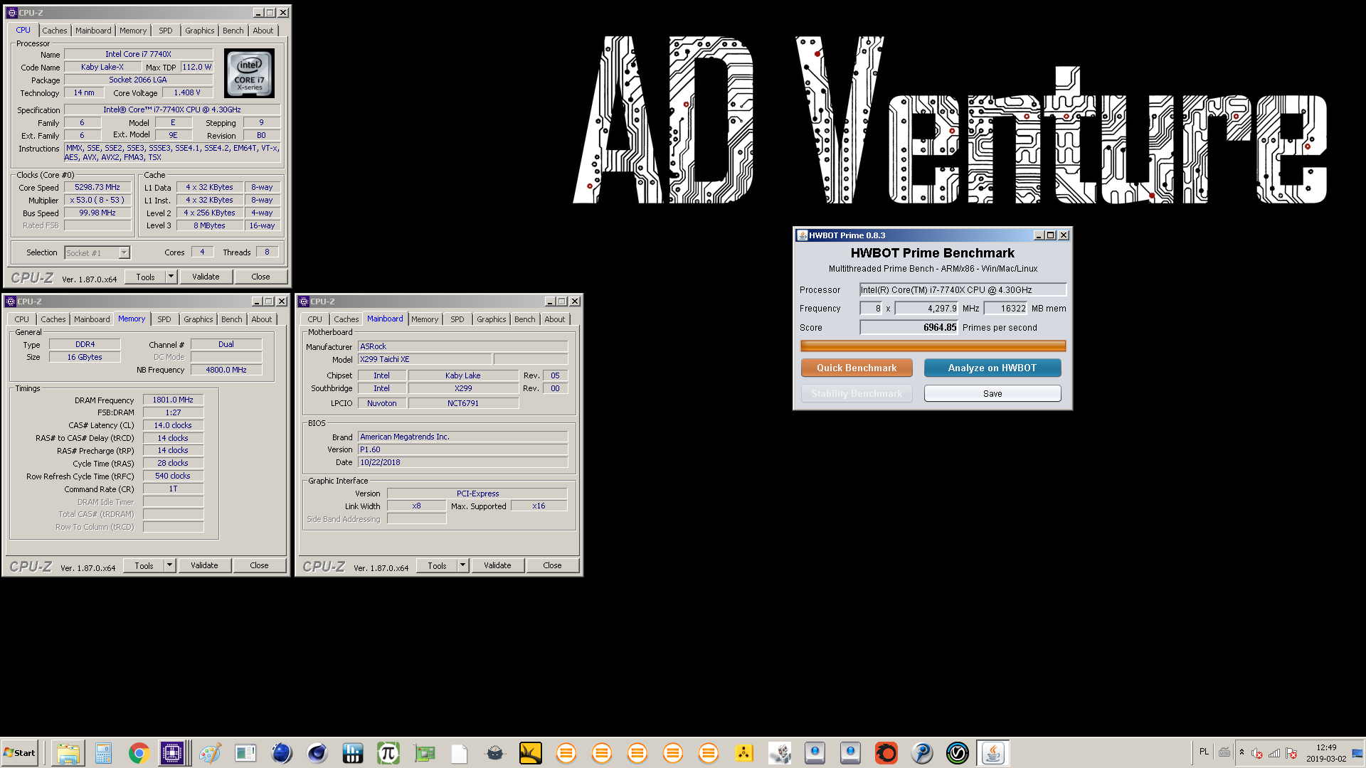Viewport: 1366px width, 768px height.
Task: Click the HWBOT Processor name field
Action: point(963,289)
